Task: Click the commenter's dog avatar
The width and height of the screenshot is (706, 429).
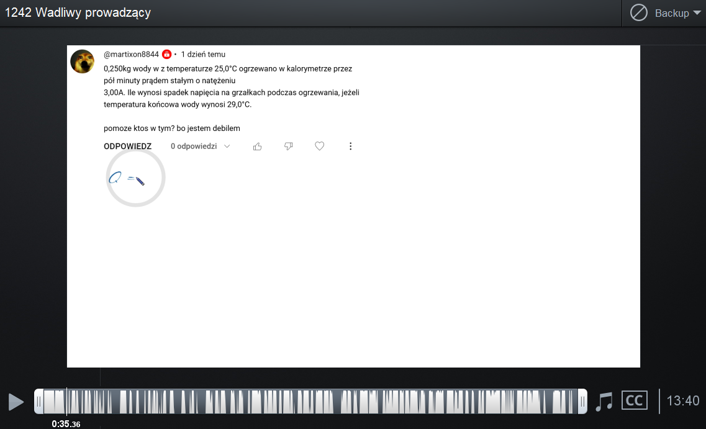Action: tap(83, 61)
